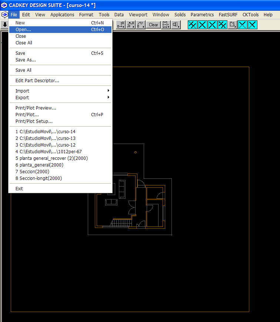Open recent file Seccion-longit(2000)
The width and height of the screenshot is (280, 322).
pyautogui.click(x=39, y=178)
